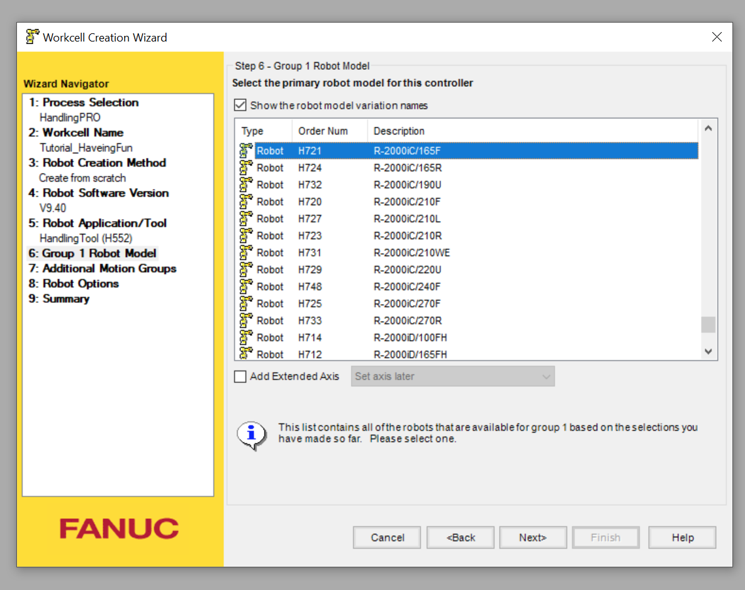The width and height of the screenshot is (745, 590).
Task: Click the Tutorial_HaveingFun workcell name value
Action: pos(86,148)
